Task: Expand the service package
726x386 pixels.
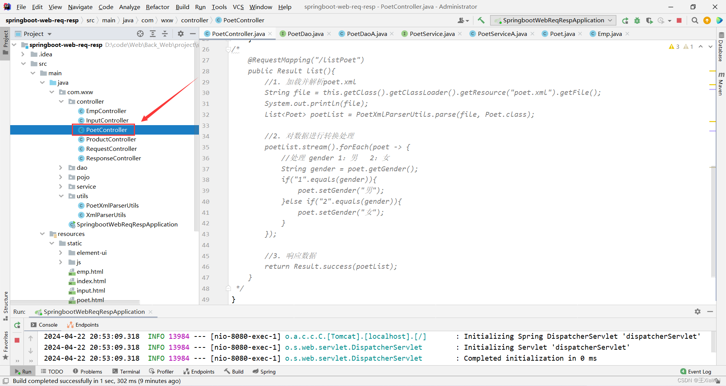Action: point(60,187)
